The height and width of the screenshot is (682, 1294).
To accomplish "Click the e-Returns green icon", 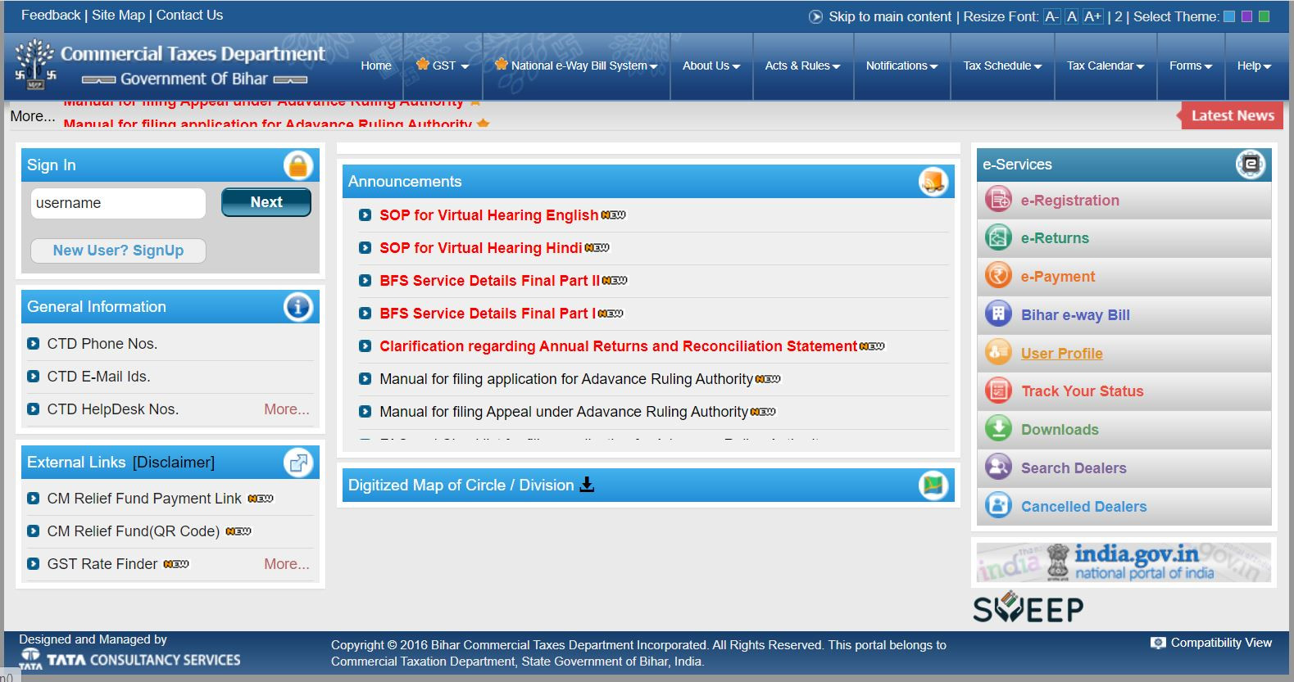I will pos(997,238).
